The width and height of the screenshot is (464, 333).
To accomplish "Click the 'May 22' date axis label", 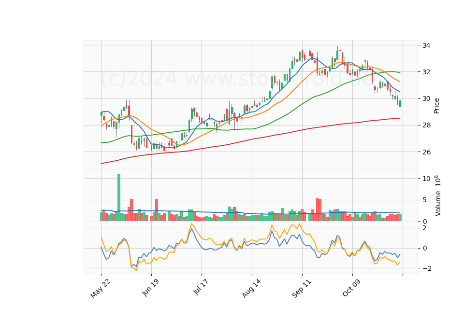I will point(101,289).
